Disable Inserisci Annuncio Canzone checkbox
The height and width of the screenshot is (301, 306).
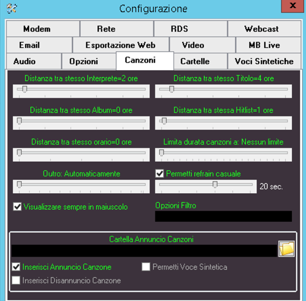(16, 267)
